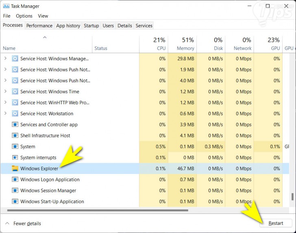The height and width of the screenshot is (233, 296).
Task: Expand Service Host: Workstation group
Action: (5, 113)
